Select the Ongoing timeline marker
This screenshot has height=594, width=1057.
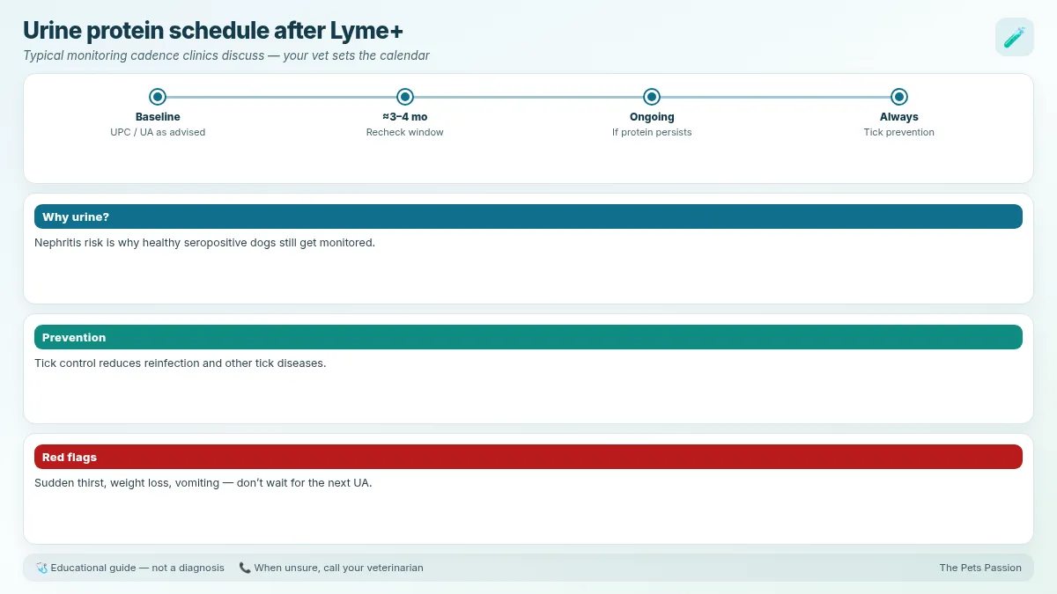652,97
